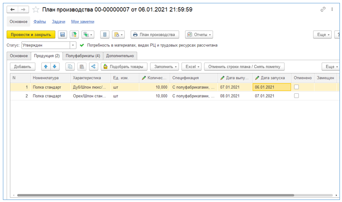
Task: Click the Провести и закрыть button
Action: 31,35
